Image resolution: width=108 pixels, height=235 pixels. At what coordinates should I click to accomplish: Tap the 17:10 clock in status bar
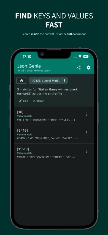[27, 57]
